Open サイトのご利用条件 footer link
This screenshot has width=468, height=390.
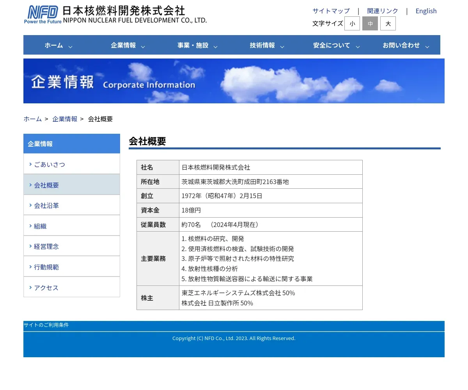click(46, 325)
